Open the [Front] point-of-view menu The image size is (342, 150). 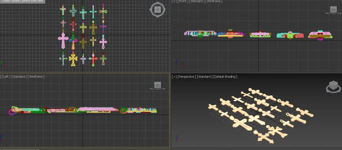click(183, 1)
